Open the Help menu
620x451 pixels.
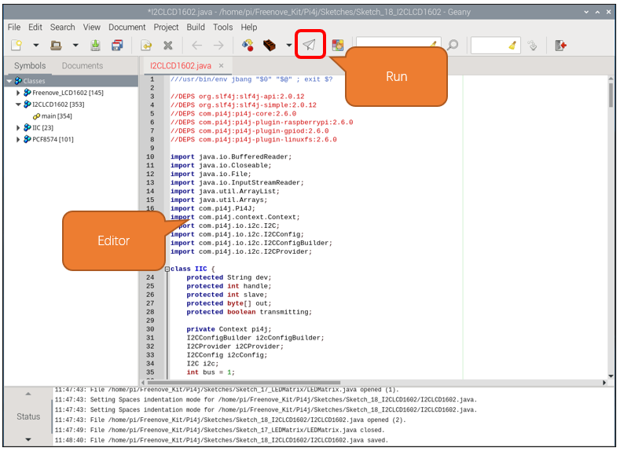[249, 27]
